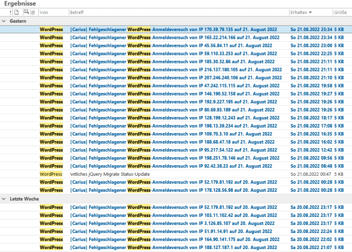Select mail from IP 59.110.33.253
The width and height of the screenshot is (352, 252).
coord(176,54)
